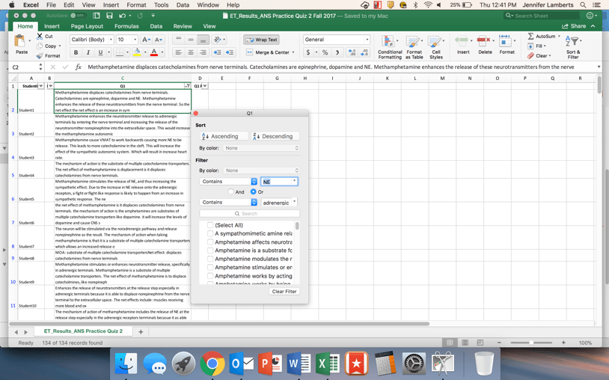Center text horizontally
The image size is (609, 380).
coord(191,52)
